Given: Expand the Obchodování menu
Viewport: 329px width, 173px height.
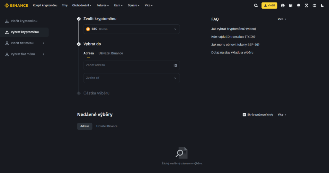Looking at the screenshot, I should click(x=82, y=5).
